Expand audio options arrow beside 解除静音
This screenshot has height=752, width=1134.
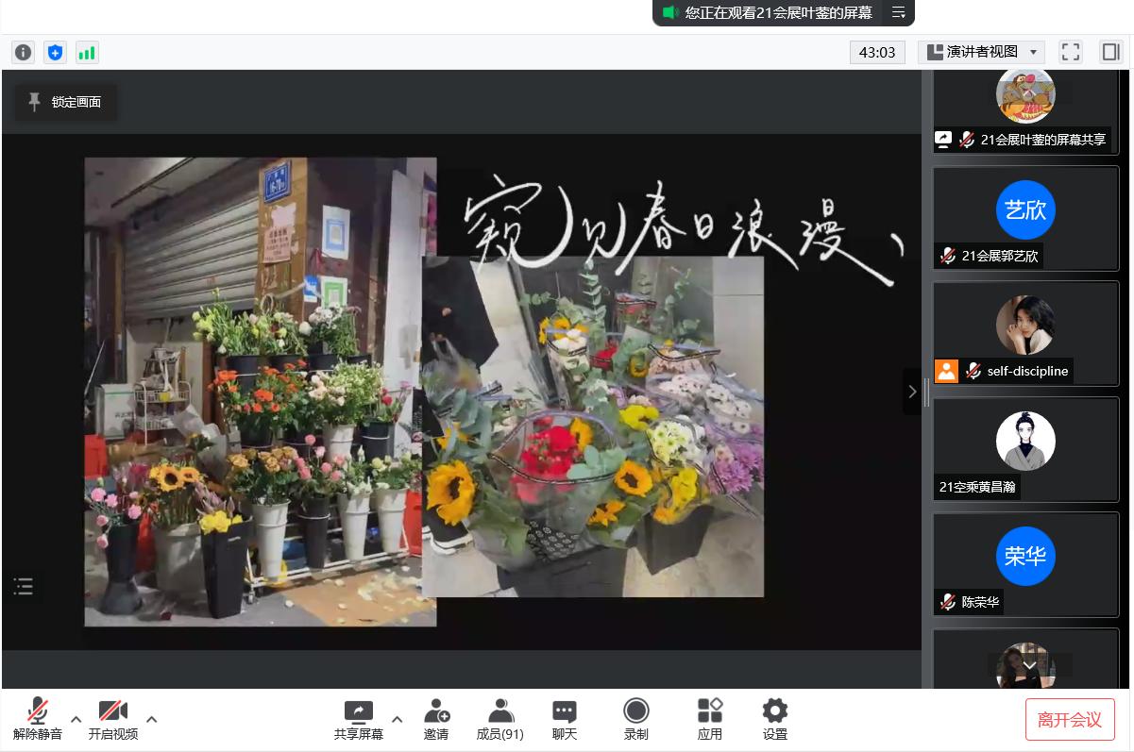click(x=76, y=719)
